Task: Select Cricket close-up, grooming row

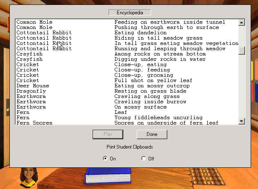Action: (x=127, y=75)
